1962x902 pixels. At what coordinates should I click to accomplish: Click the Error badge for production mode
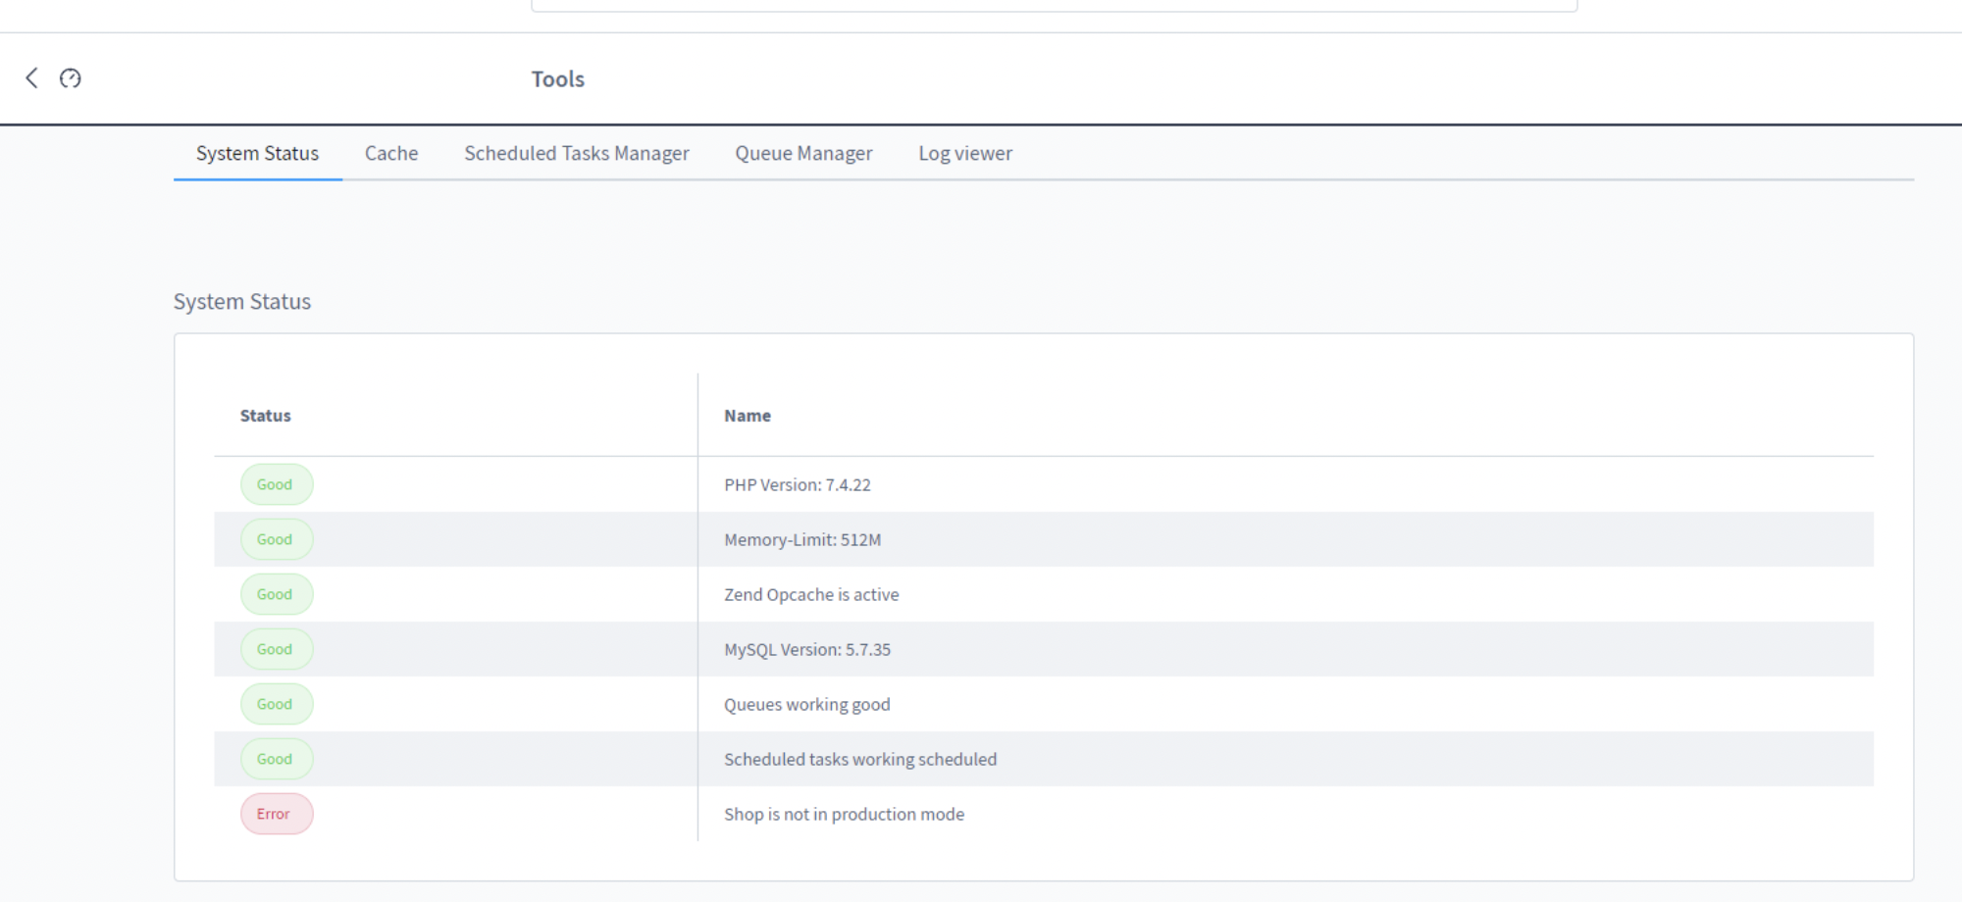[x=277, y=814]
